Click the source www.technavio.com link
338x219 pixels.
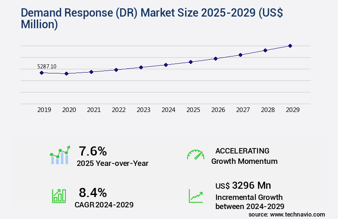point(287,214)
